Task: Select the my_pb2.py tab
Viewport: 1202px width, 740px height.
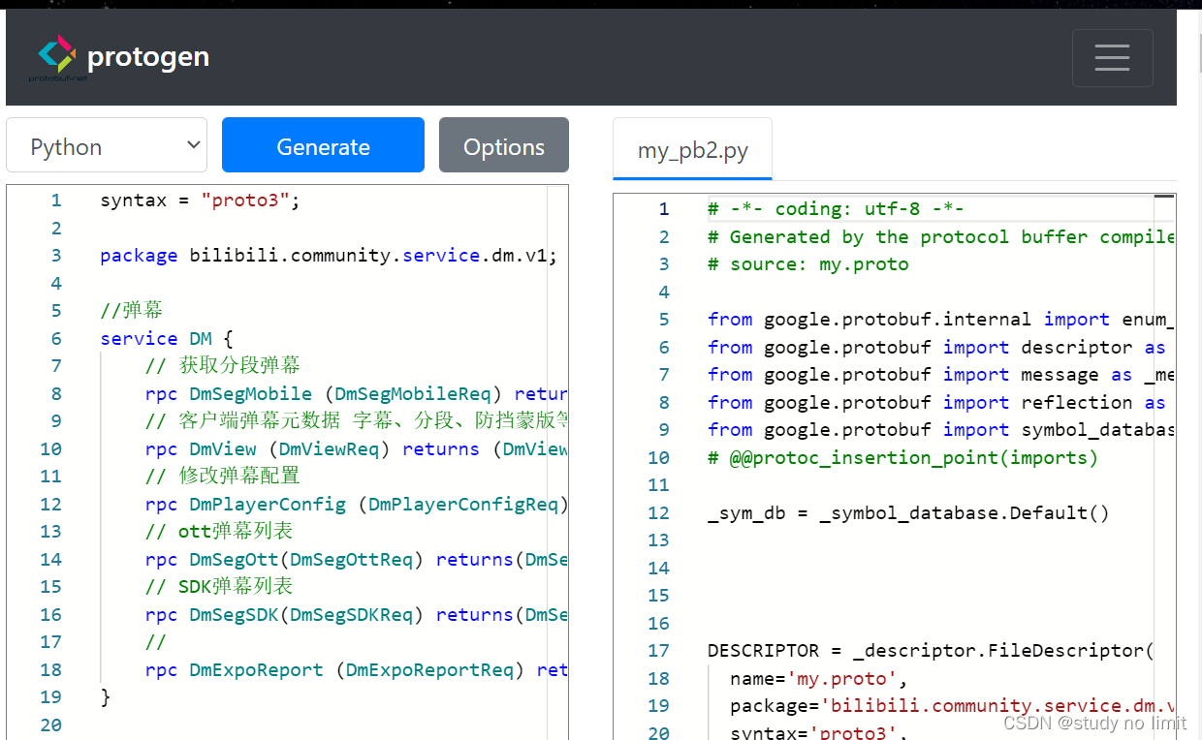Action: click(x=693, y=150)
